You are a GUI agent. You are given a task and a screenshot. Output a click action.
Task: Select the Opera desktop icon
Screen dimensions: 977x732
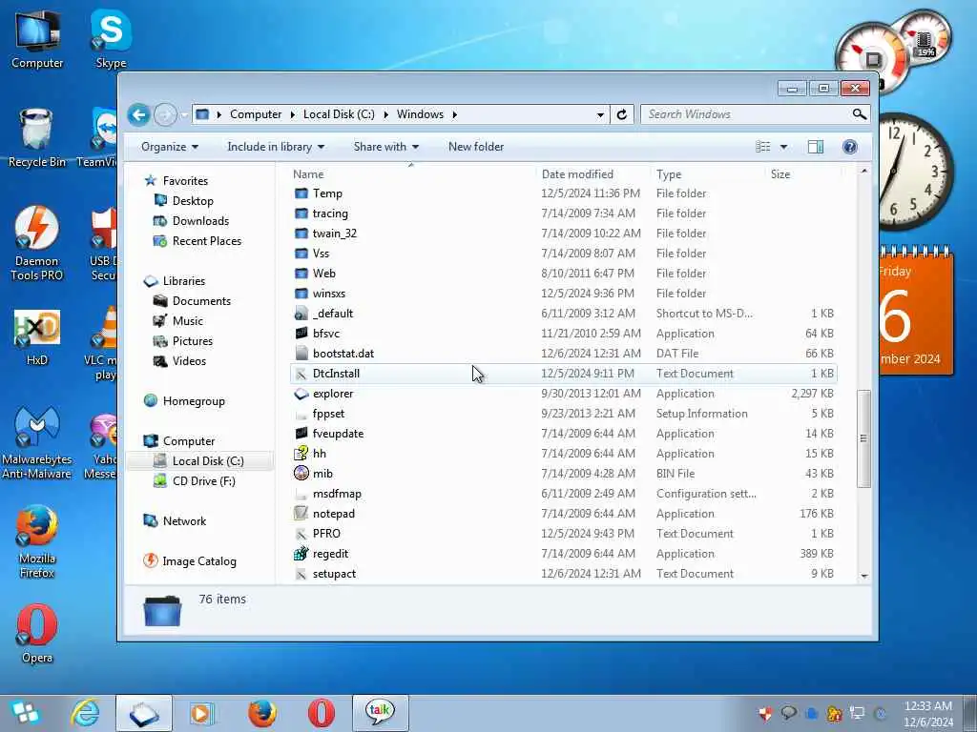click(37, 634)
